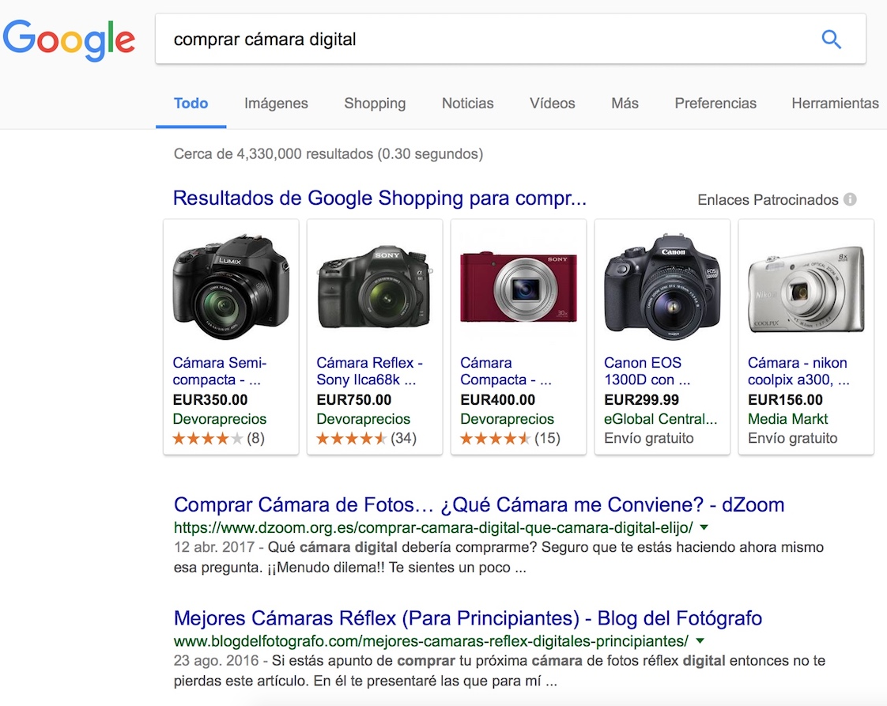Go to the Noticias tab

pyautogui.click(x=468, y=104)
